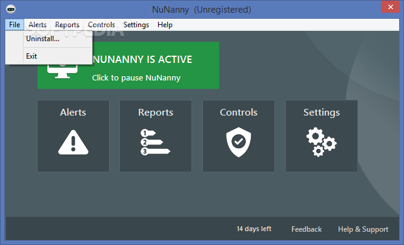Open the Alerts menu

tap(38, 25)
